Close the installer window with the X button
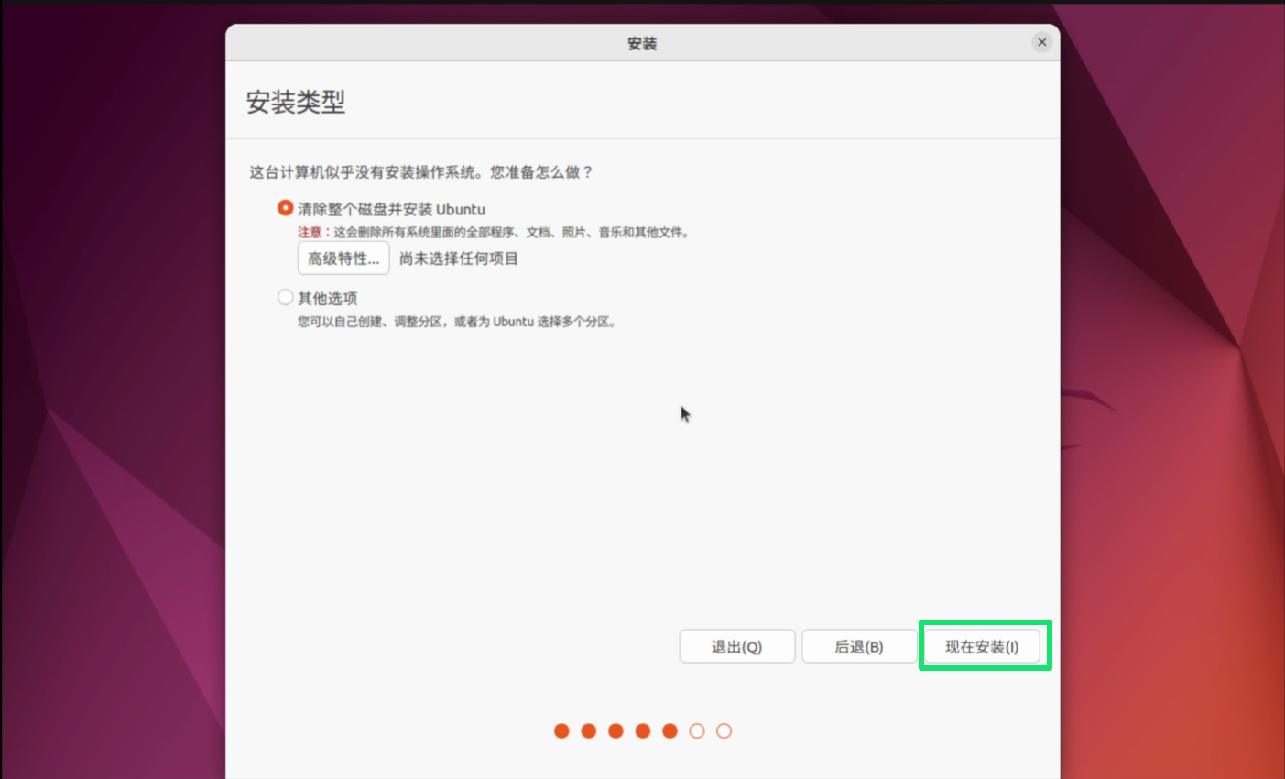Screen dimensions: 1285x779 [x=1041, y=42]
